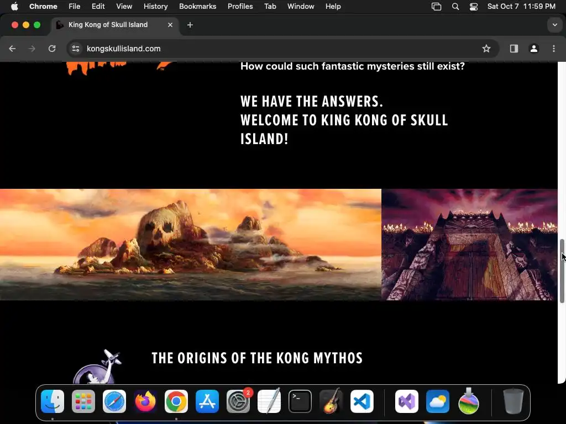Open the Chrome side panel
The height and width of the screenshot is (424, 566).
[514, 49]
